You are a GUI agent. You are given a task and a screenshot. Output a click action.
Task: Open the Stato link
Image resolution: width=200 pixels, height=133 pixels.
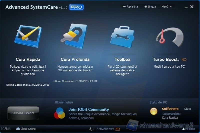pos(187,109)
